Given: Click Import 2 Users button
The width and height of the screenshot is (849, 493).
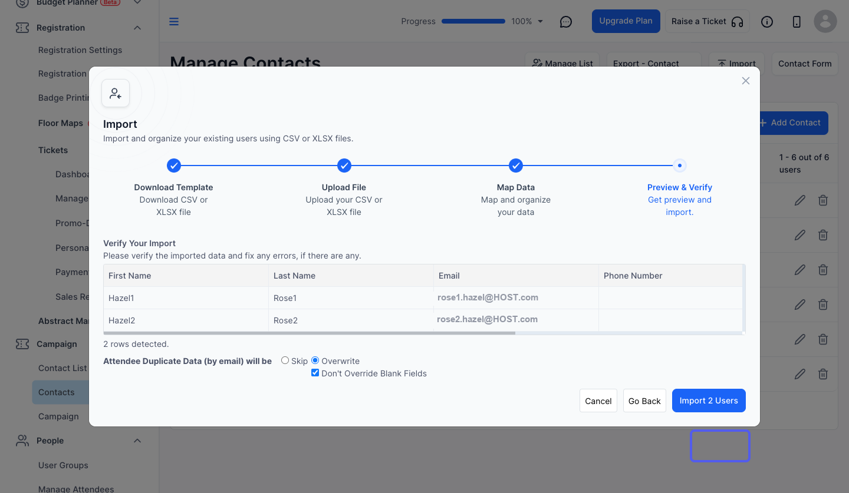Looking at the screenshot, I should coord(709,401).
